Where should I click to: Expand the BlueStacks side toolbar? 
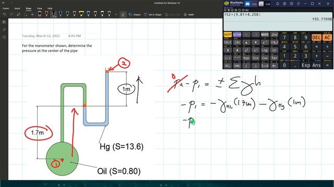(x=328, y=4)
